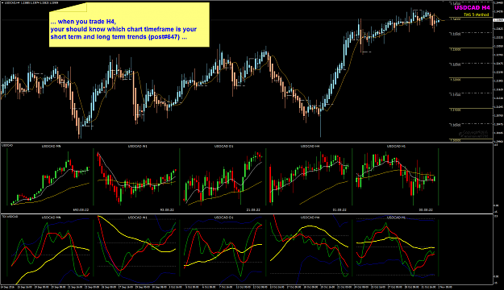Select the H1 mini candlestick chart
The image size is (504, 290).
(395, 177)
